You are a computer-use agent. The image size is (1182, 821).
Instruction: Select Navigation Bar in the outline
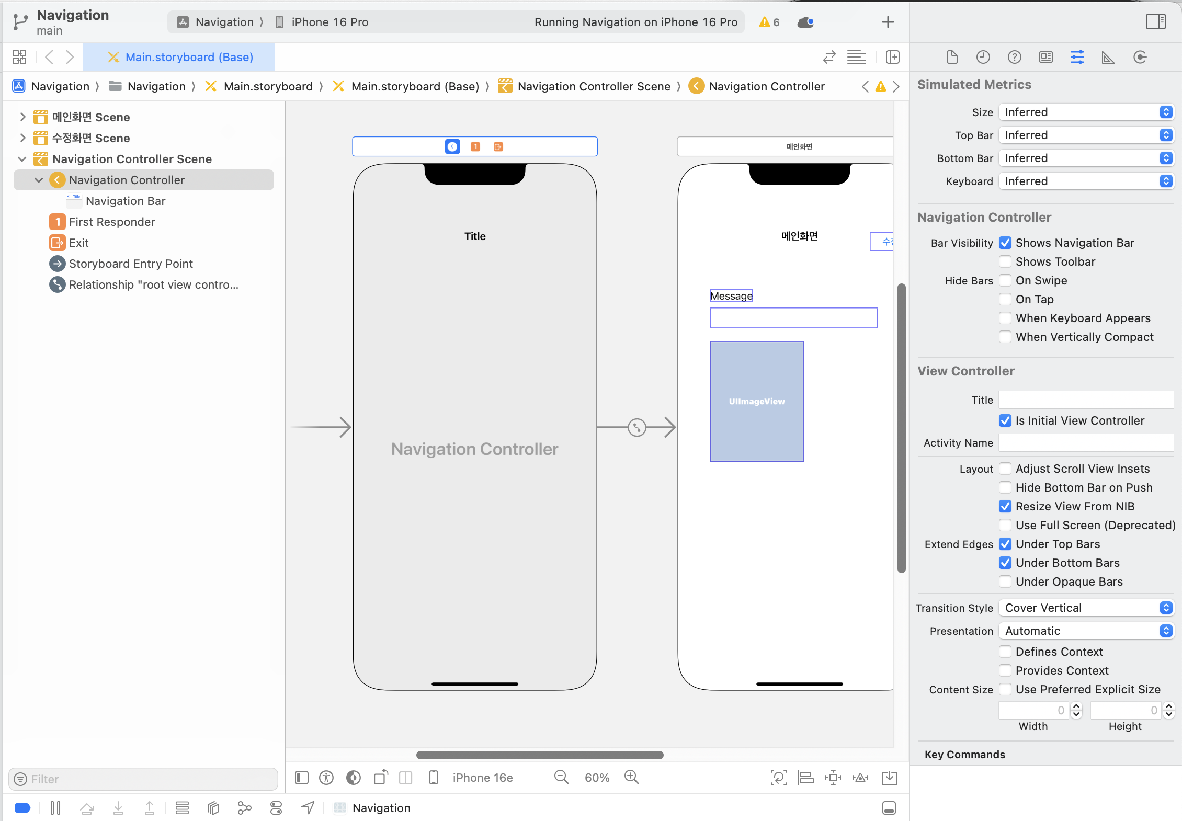(126, 201)
